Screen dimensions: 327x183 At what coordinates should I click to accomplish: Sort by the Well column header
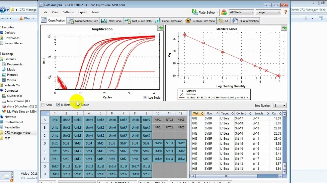coord(197,114)
